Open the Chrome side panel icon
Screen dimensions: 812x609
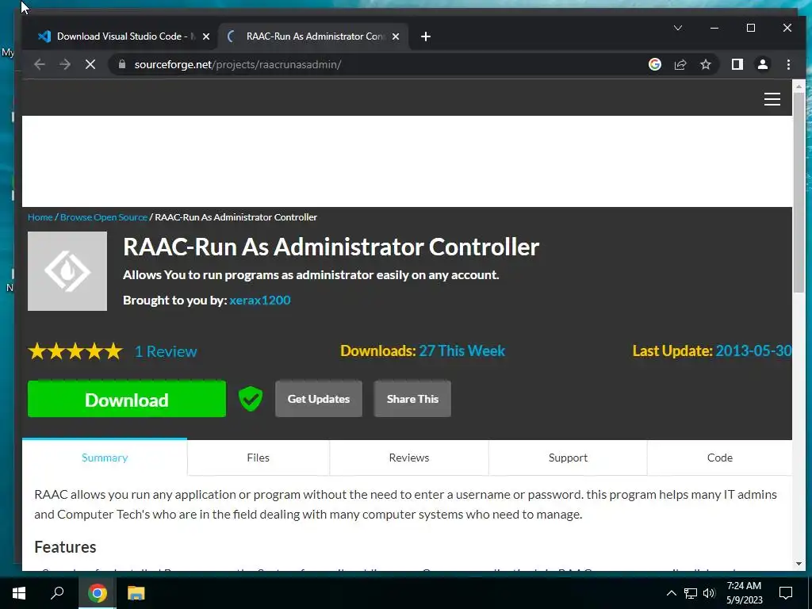tap(737, 64)
